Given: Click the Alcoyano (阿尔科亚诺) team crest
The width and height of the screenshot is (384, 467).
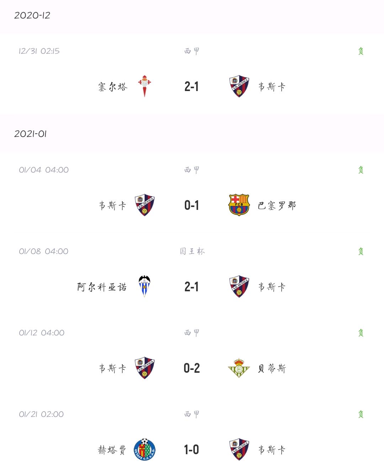Looking at the screenshot, I should pos(144,286).
